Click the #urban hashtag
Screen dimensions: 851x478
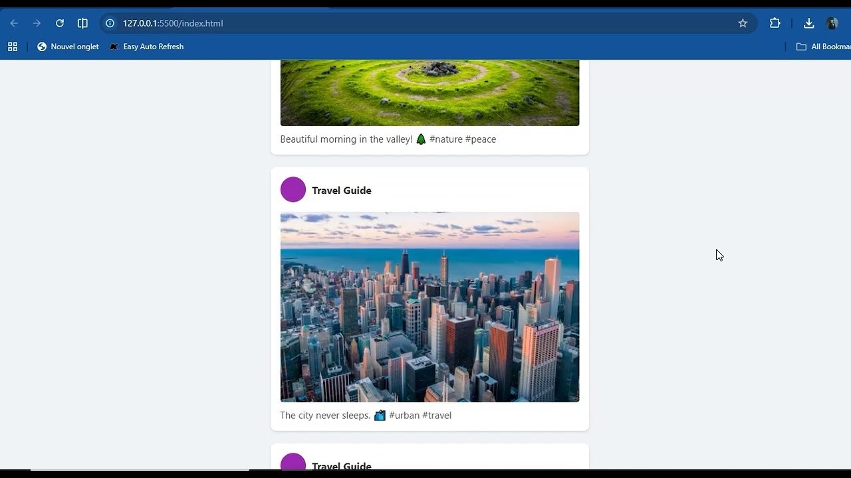(x=404, y=416)
